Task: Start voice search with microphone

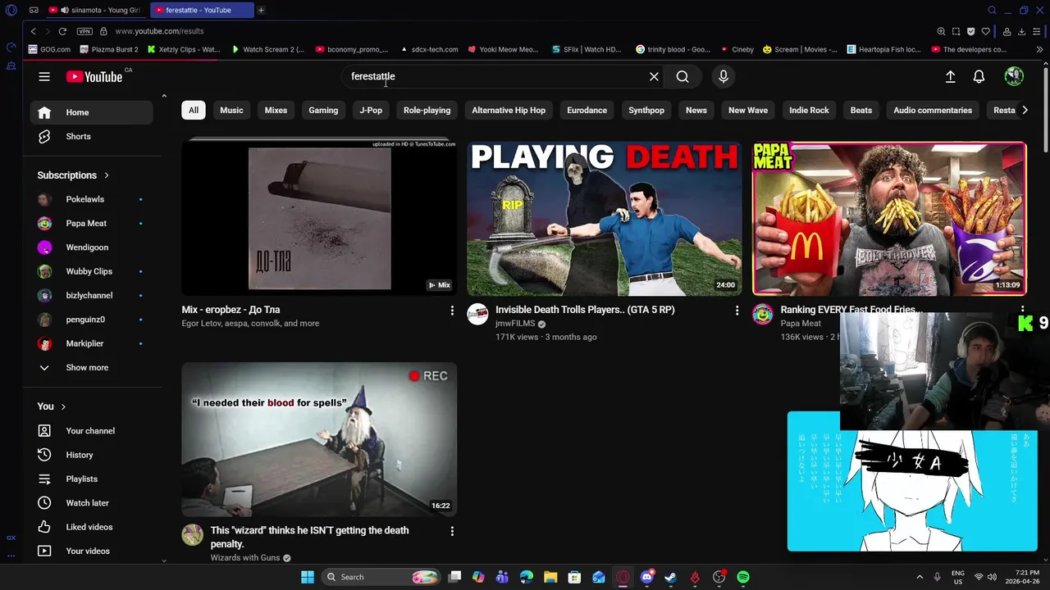Action: tap(724, 76)
